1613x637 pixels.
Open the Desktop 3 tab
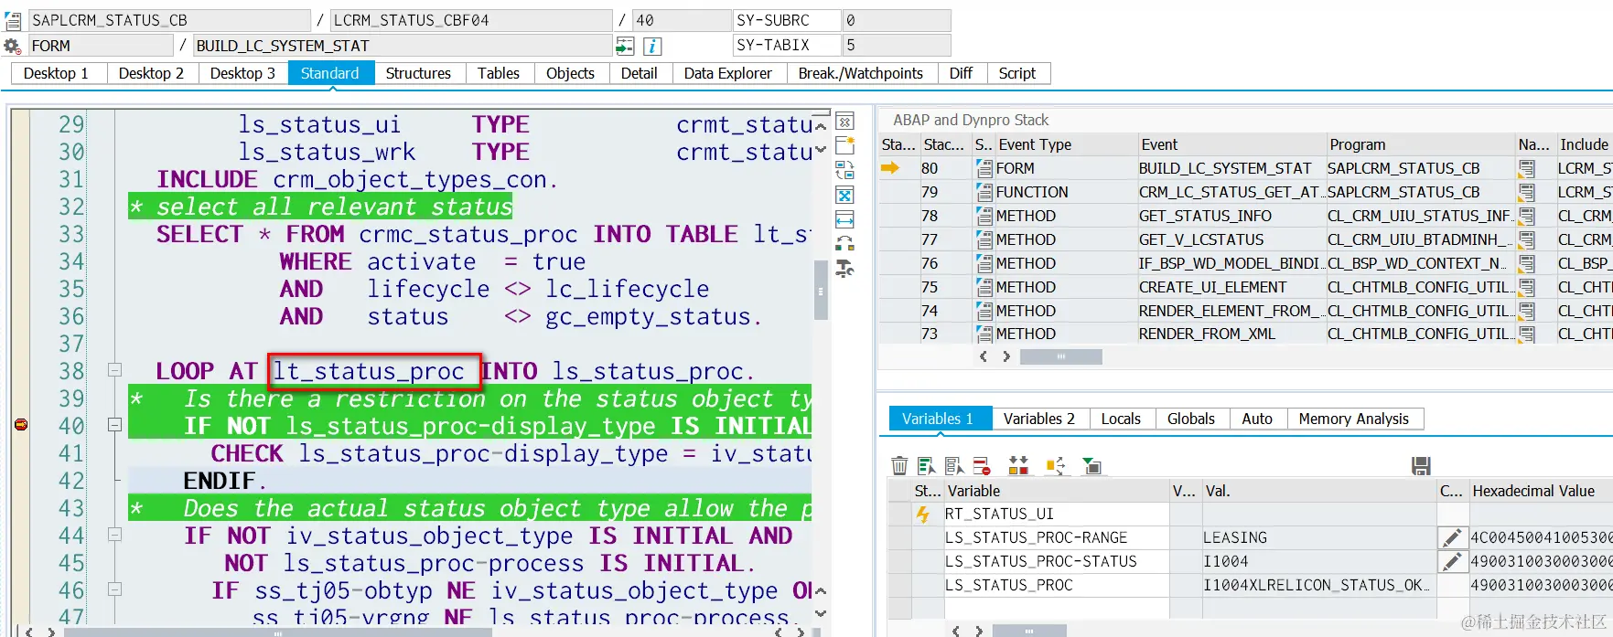tap(242, 73)
